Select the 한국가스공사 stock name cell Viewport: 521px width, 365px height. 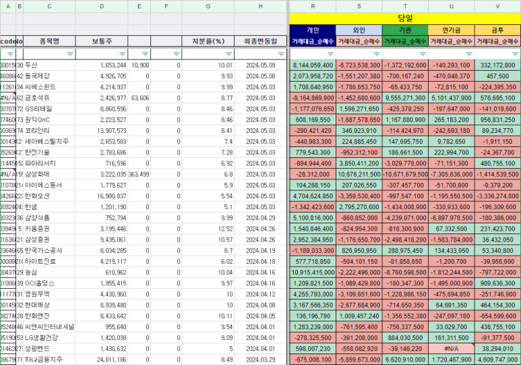click(x=49, y=250)
